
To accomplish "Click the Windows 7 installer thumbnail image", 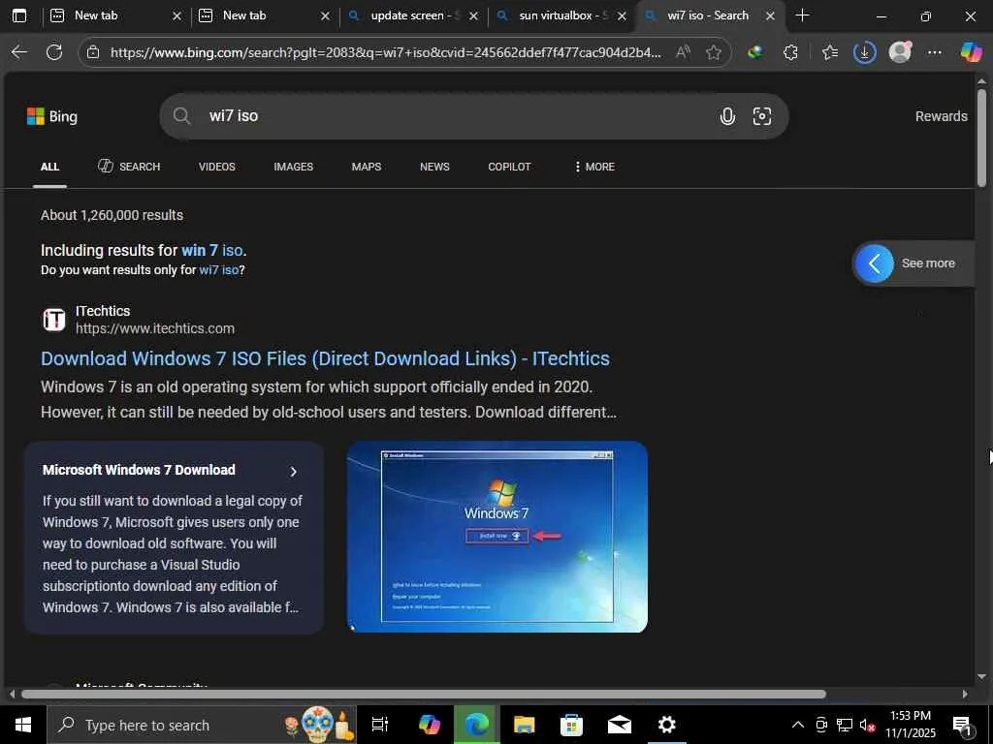I will 497,537.
